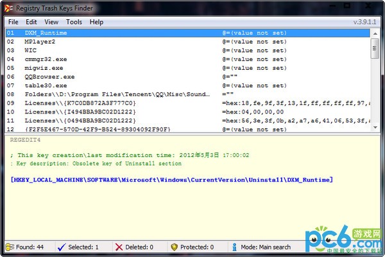
Task: Select row 09 Licenses {K7C0DB872A3F777C0}
Action: [188, 103]
